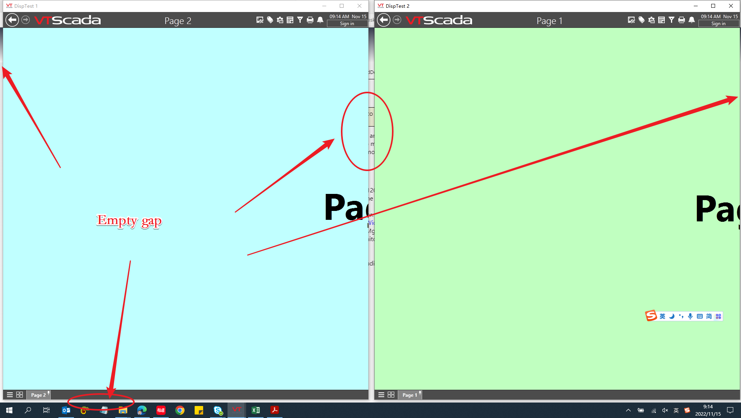Select the Page 1 bottom tab
The width and height of the screenshot is (741, 418).
pos(409,395)
